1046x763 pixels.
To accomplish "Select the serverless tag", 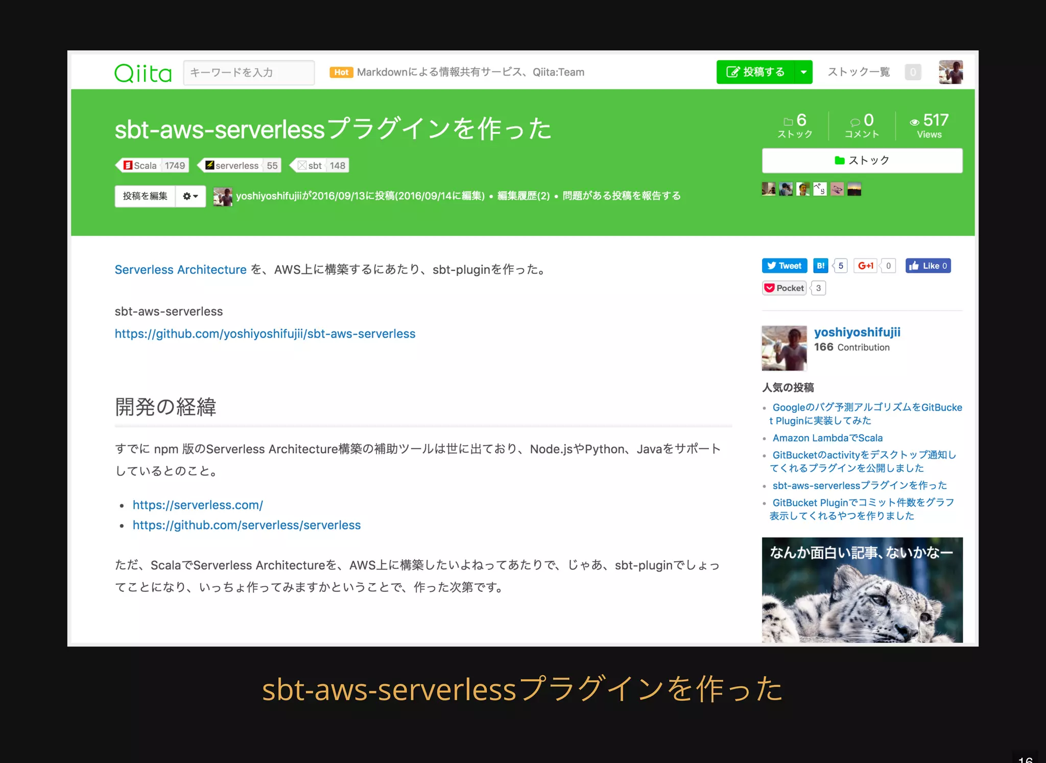I will [x=239, y=165].
